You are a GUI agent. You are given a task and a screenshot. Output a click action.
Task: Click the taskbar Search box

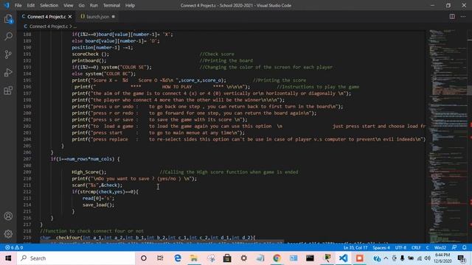tap(76, 258)
